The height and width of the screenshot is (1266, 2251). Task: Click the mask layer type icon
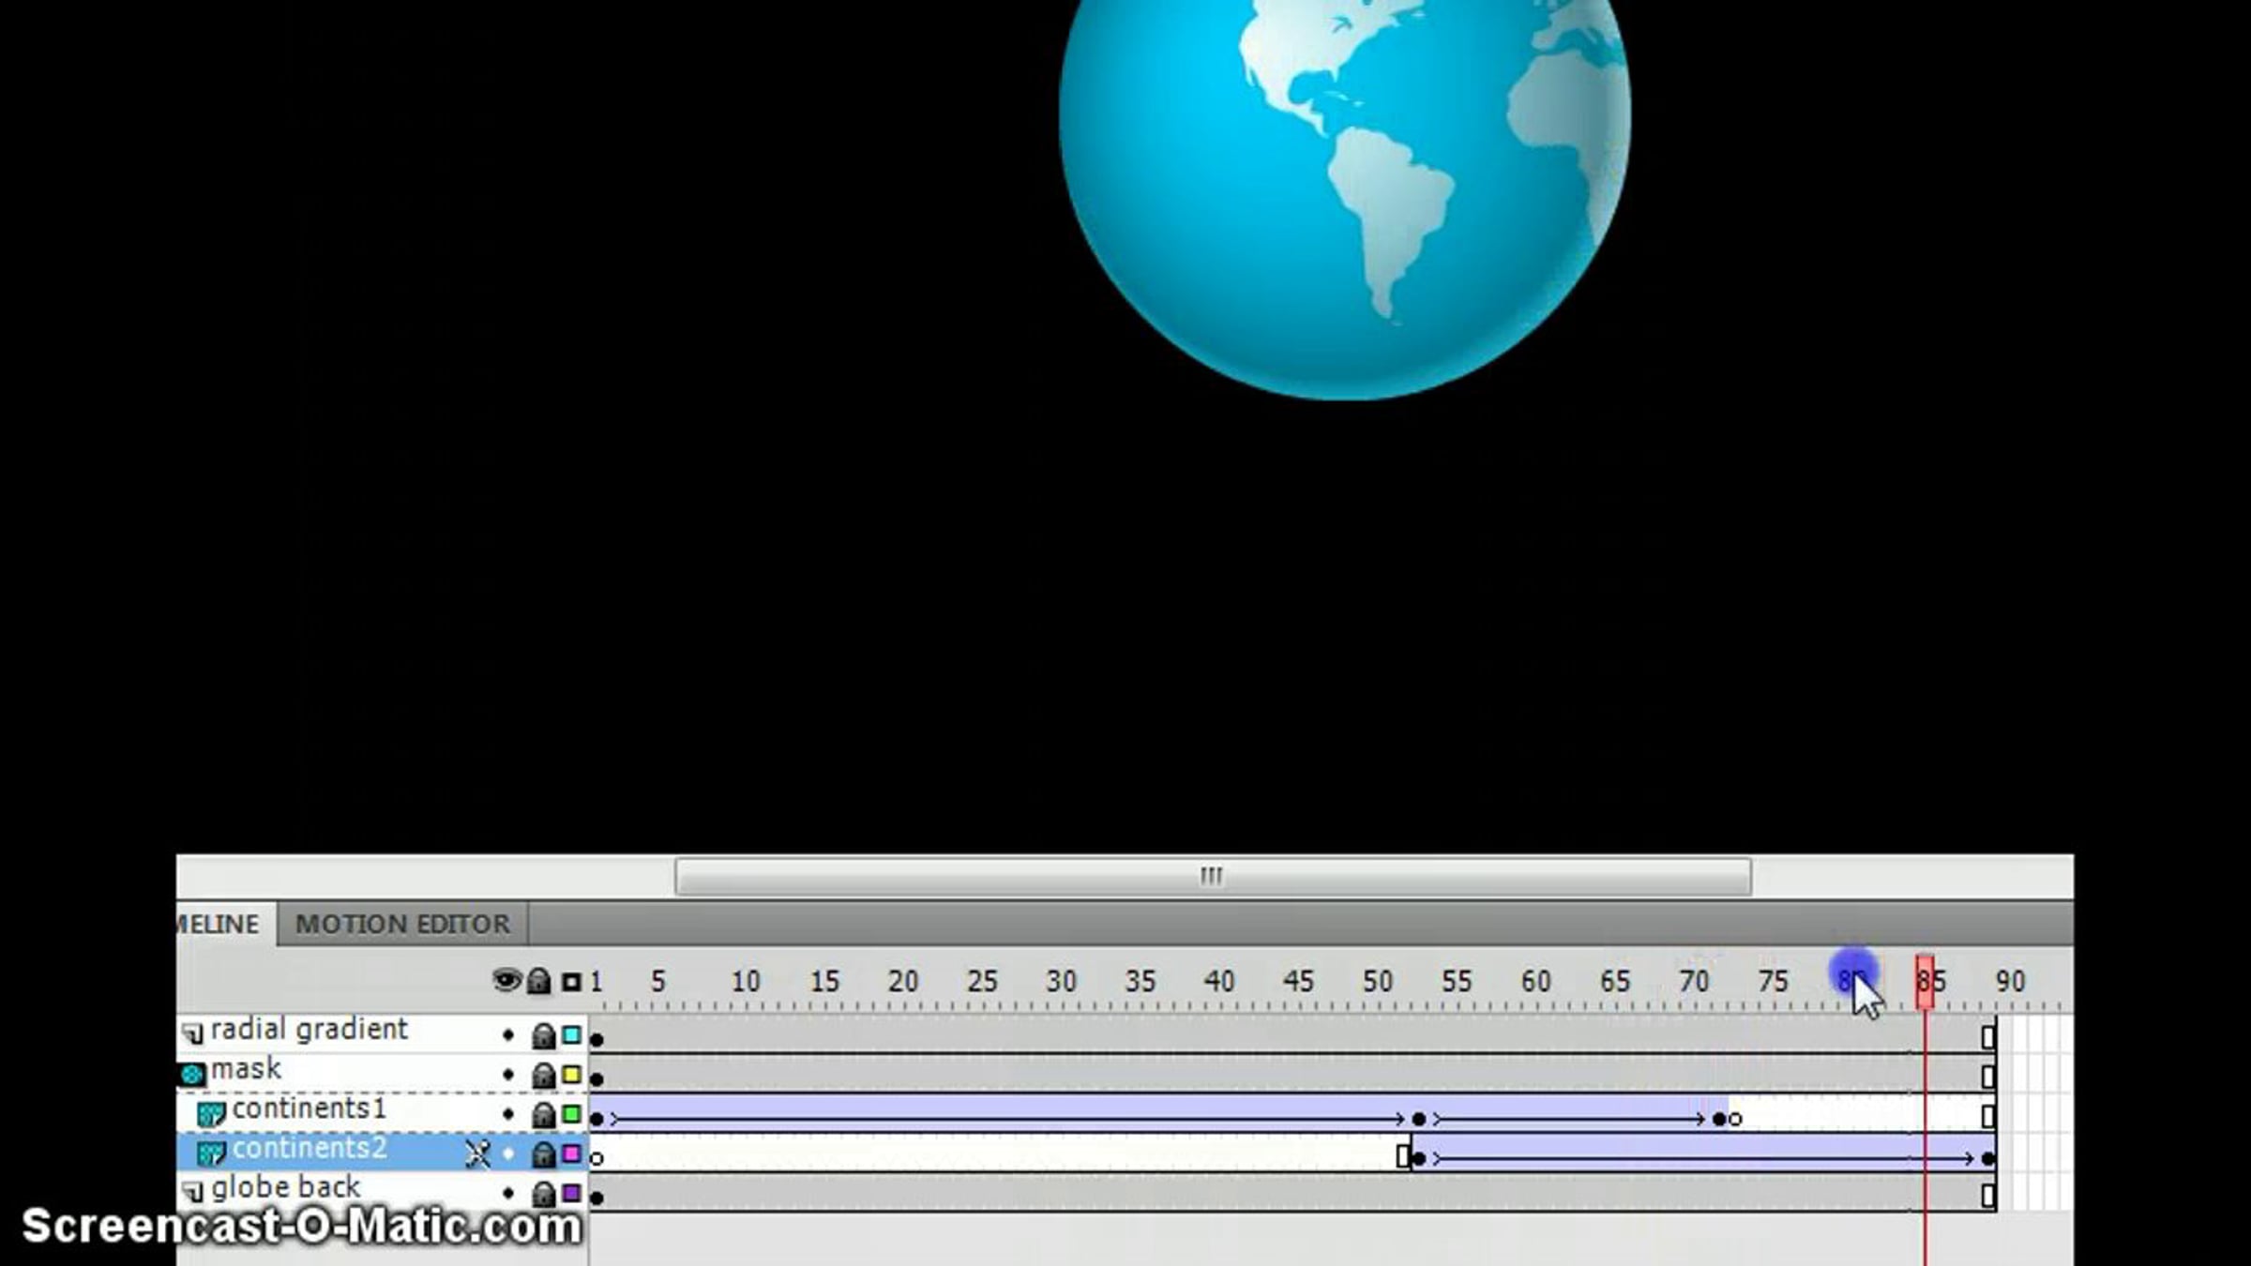coord(193,1074)
